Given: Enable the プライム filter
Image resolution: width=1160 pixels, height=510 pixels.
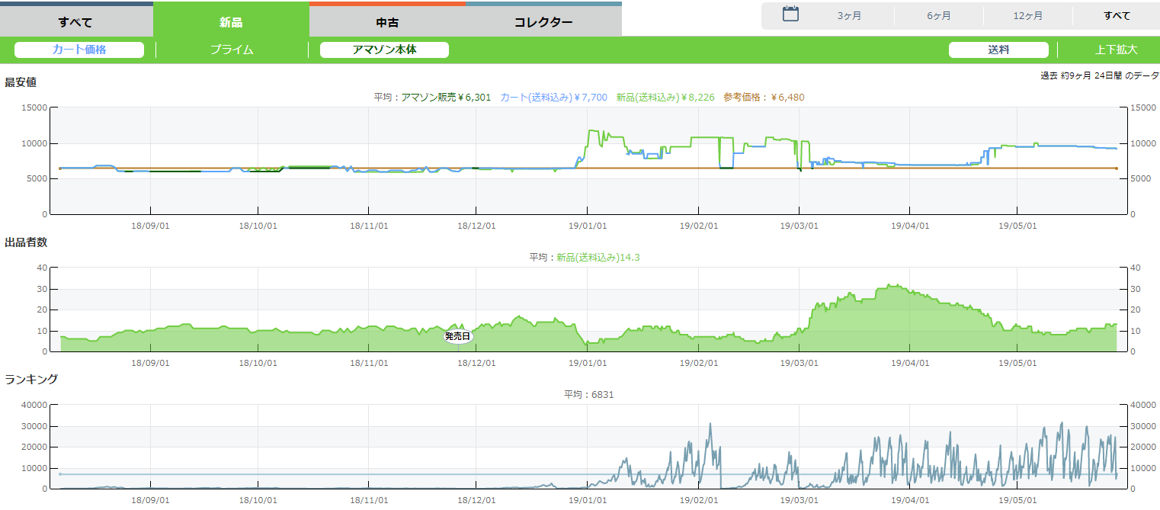Looking at the screenshot, I should [x=232, y=50].
